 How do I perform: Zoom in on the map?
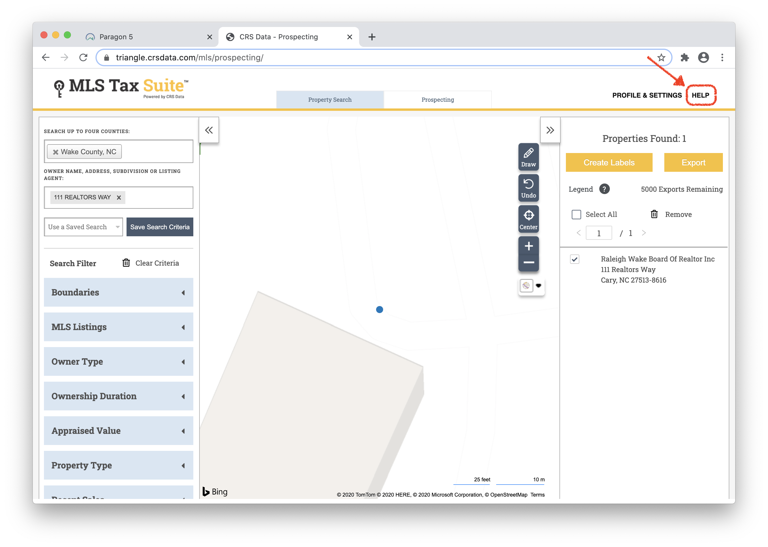pos(528,246)
